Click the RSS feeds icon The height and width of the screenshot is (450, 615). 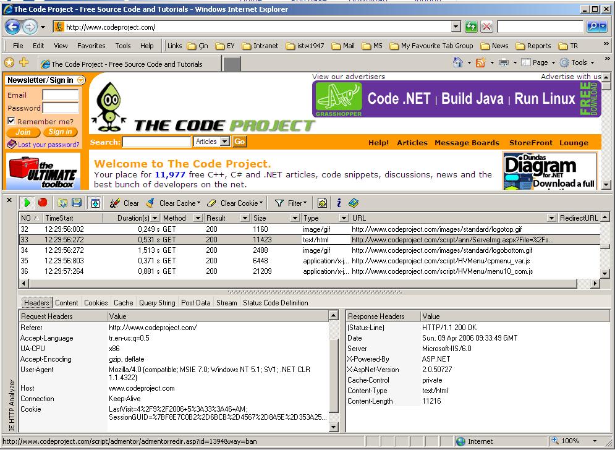click(480, 62)
